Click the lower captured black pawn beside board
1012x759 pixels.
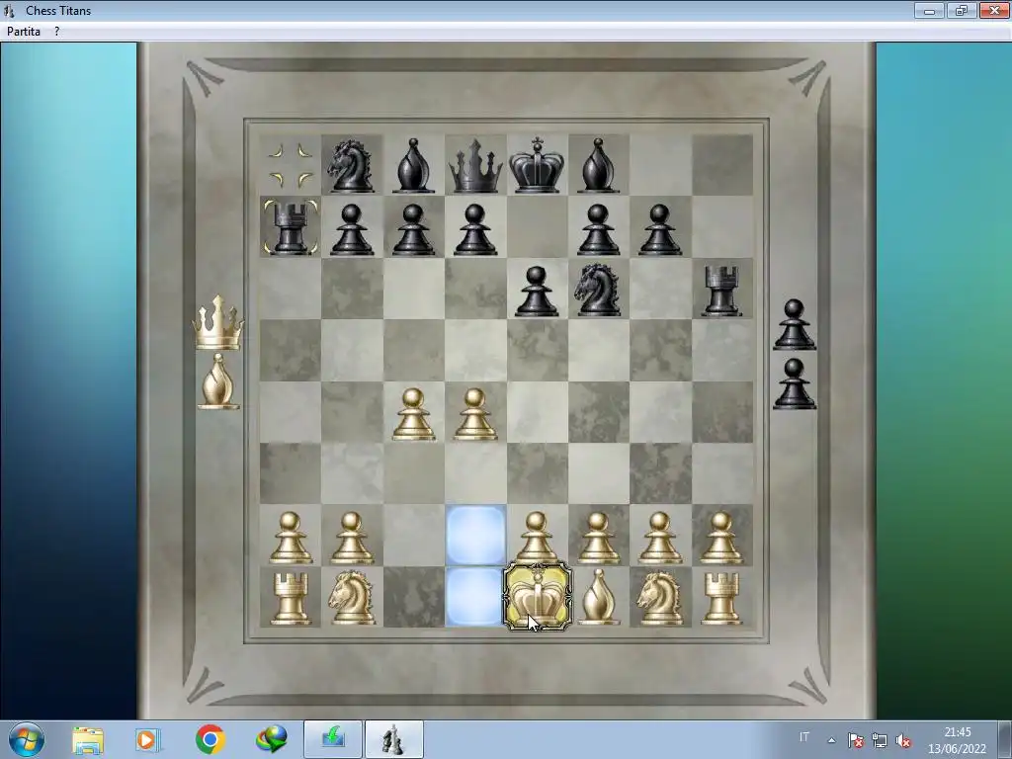[x=795, y=384]
